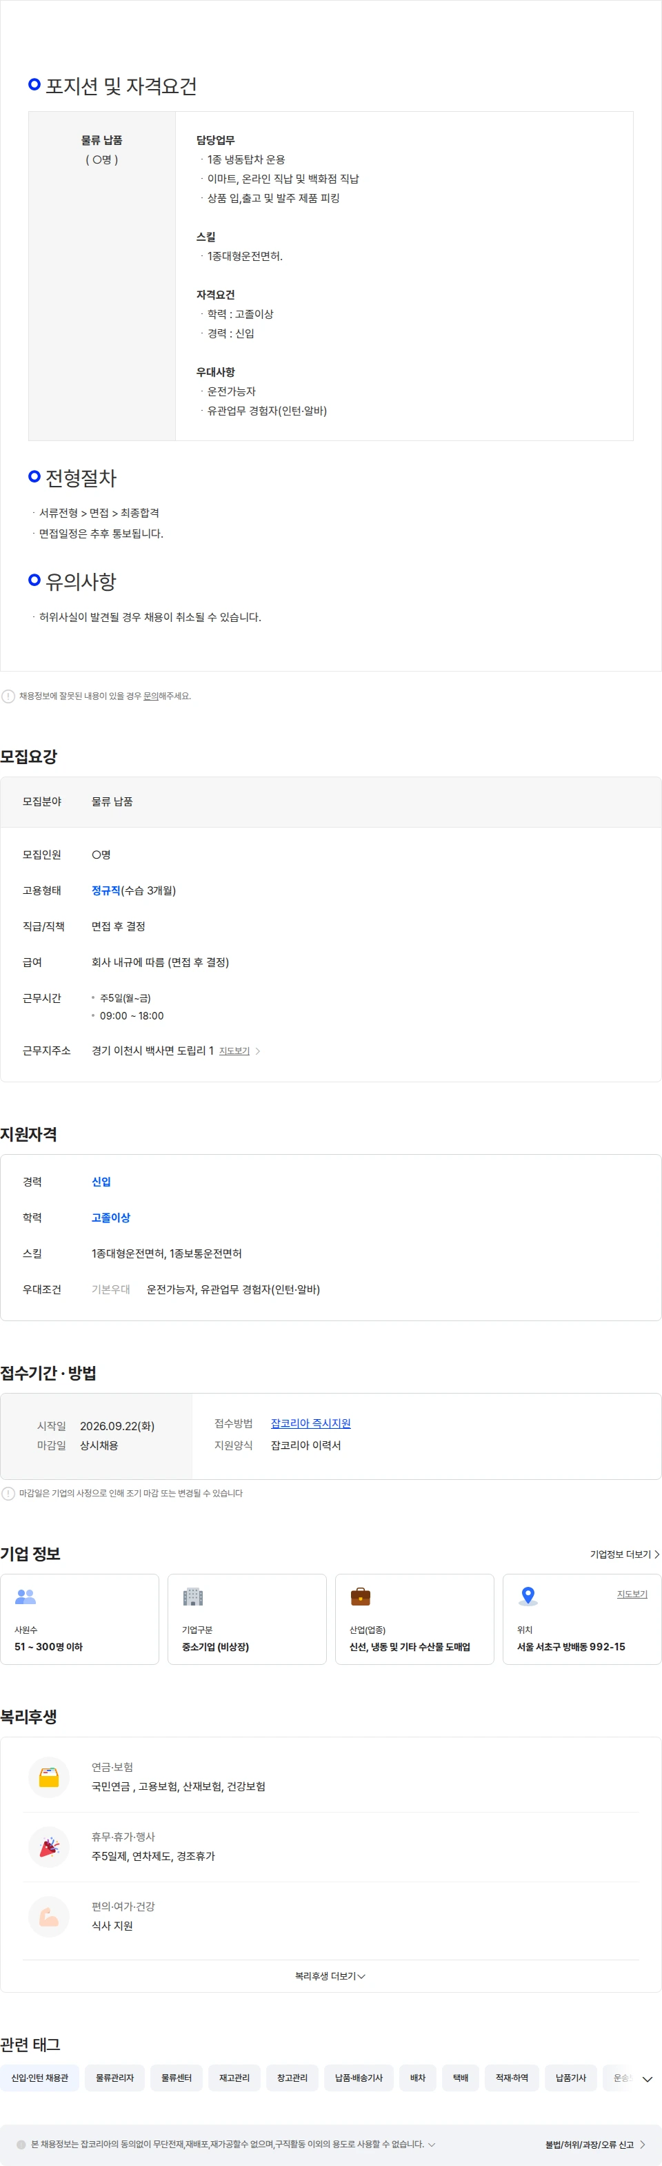Click the 식사 지원 benefit text
The width and height of the screenshot is (662, 2166).
(112, 1926)
